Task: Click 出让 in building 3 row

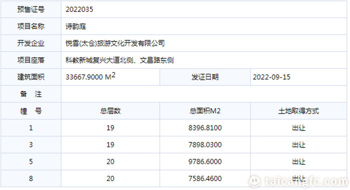Action: (x=298, y=144)
